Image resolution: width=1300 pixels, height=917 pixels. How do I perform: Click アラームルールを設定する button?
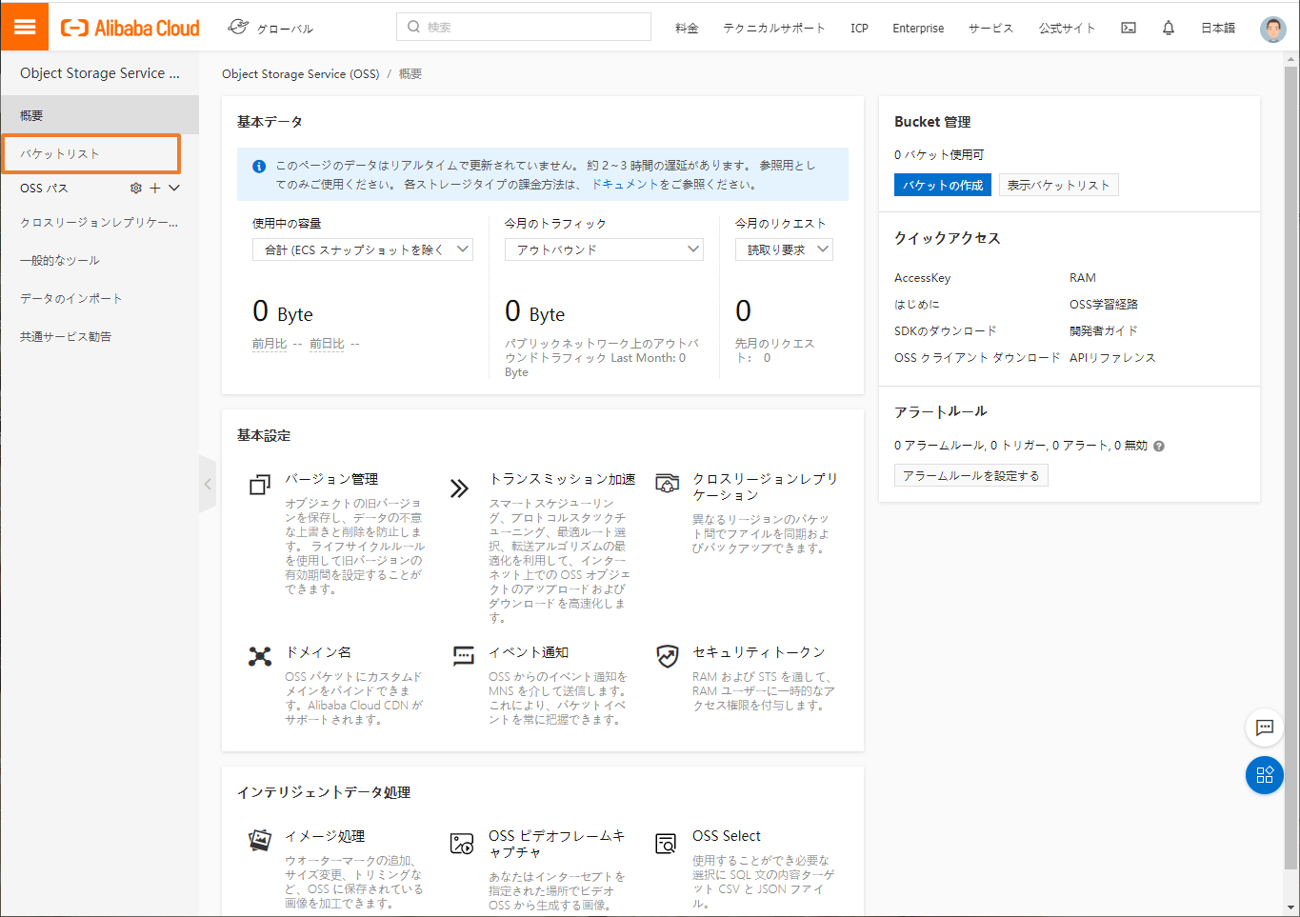point(971,475)
